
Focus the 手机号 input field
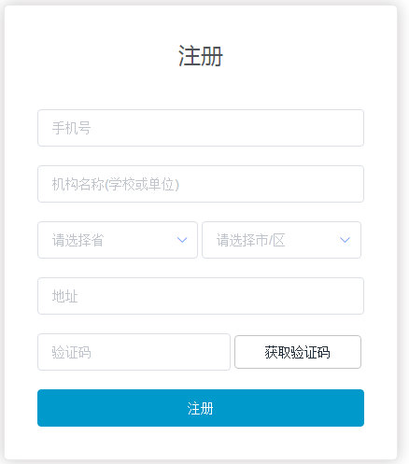[x=201, y=128]
